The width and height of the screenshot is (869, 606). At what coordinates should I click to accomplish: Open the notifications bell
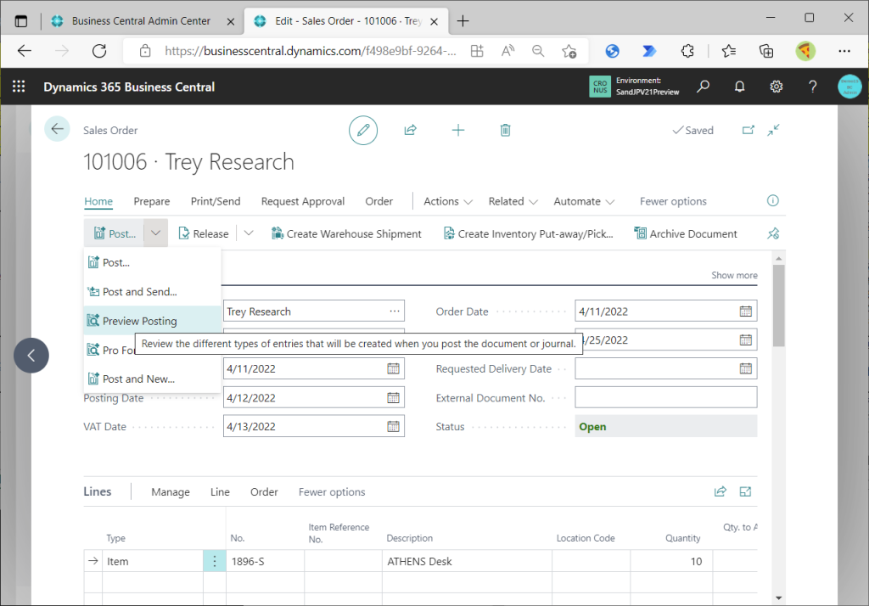tap(739, 87)
